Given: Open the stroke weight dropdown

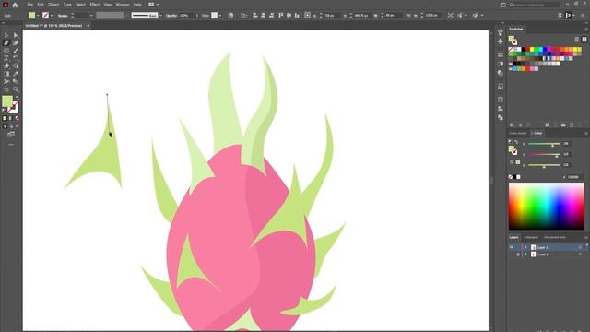Looking at the screenshot, I should tap(91, 16).
